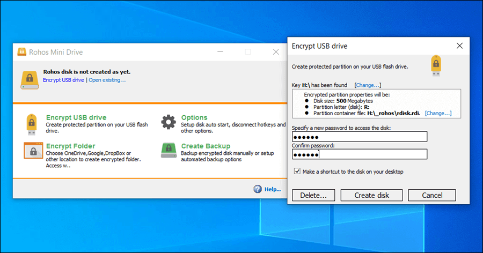Open the Options heading
The height and width of the screenshot is (253, 483).
pyautogui.click(x=194, y=117)
